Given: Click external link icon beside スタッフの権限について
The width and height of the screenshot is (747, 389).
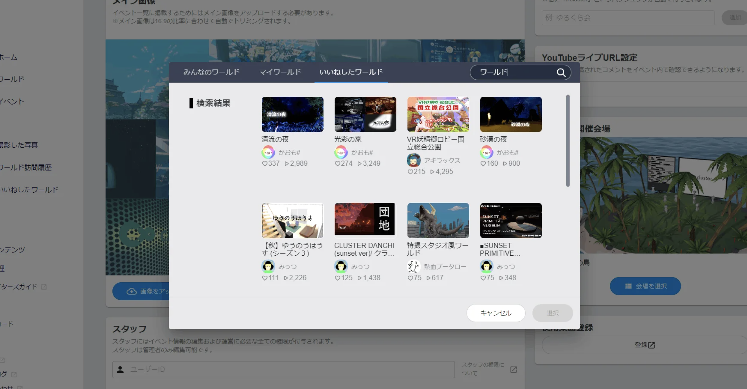Looking at the screenshot, I should 514,369.
